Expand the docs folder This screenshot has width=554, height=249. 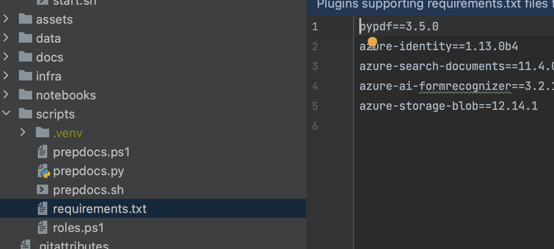(6, 57)
